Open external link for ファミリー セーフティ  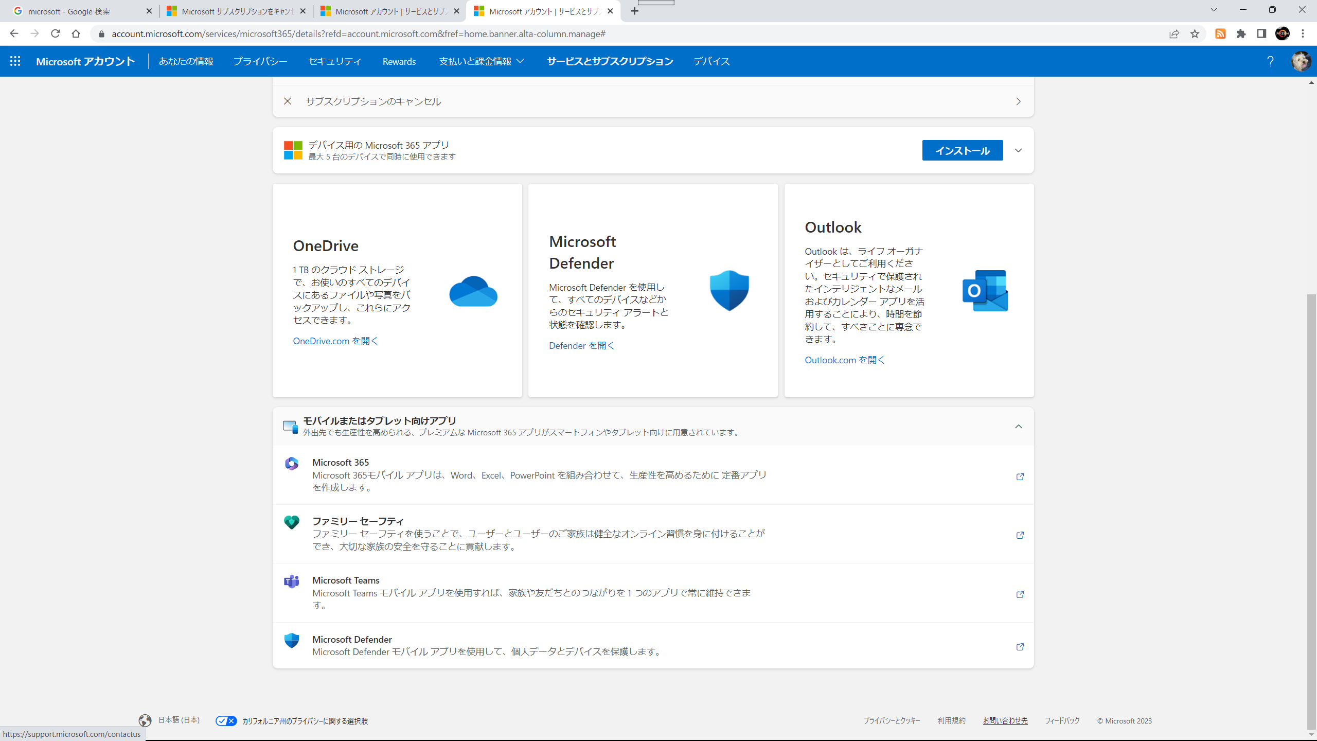click(x=1020, y=535)
